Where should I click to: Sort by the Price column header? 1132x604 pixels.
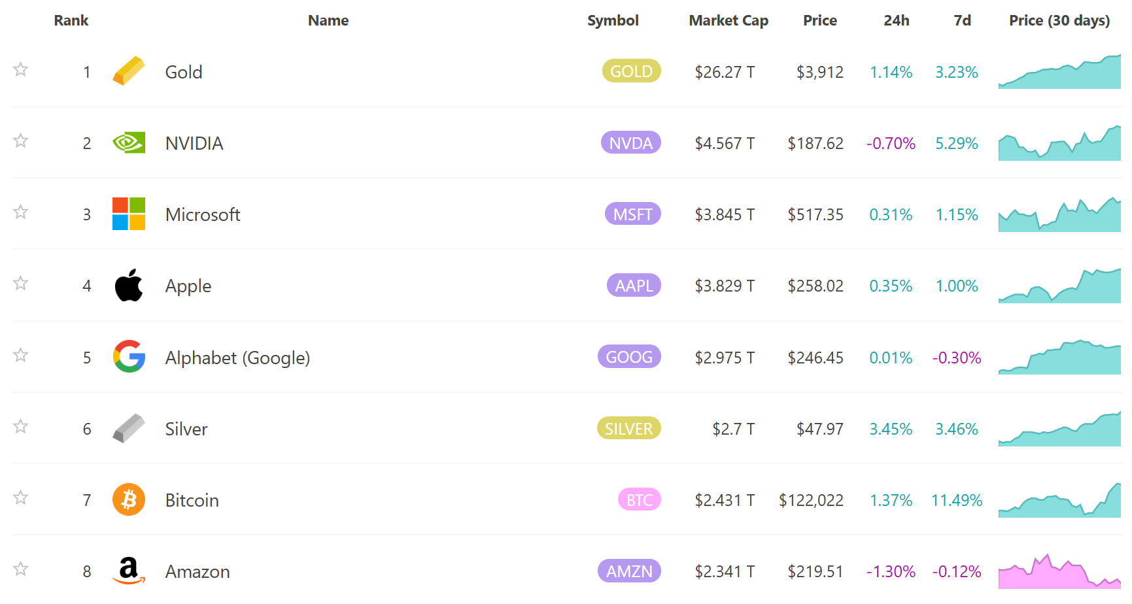[819, 20]
